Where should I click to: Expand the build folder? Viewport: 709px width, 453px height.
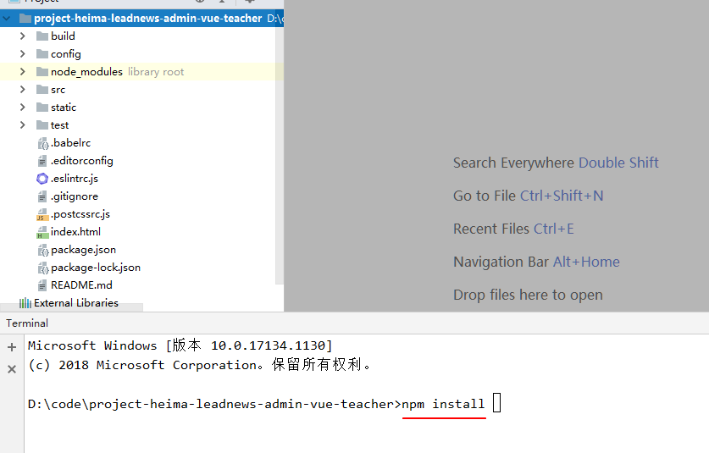[23, 36]
